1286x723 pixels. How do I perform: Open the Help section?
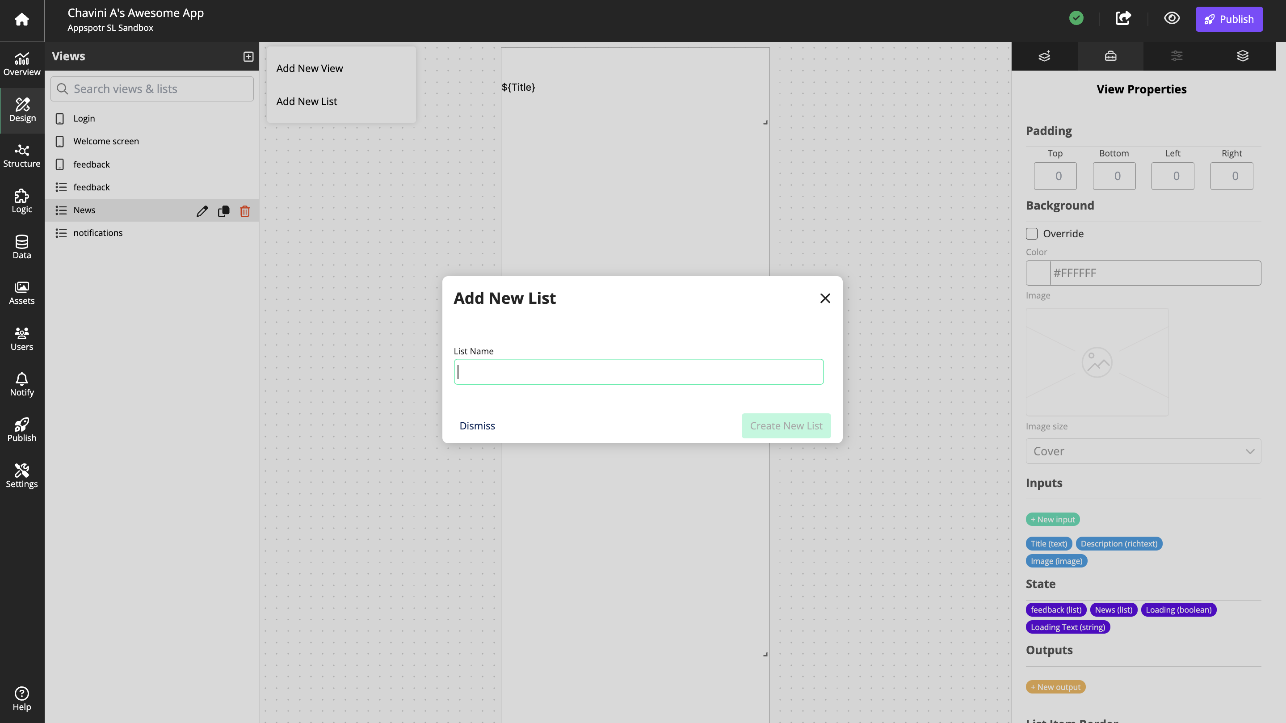click(22, 698)
